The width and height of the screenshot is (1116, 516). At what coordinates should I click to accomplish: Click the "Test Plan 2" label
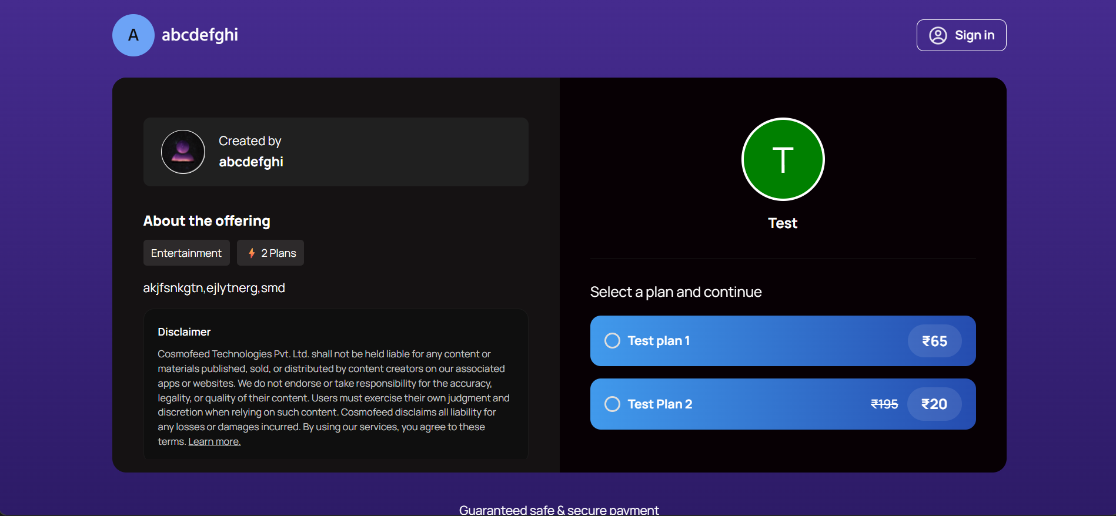coord(660,404)
